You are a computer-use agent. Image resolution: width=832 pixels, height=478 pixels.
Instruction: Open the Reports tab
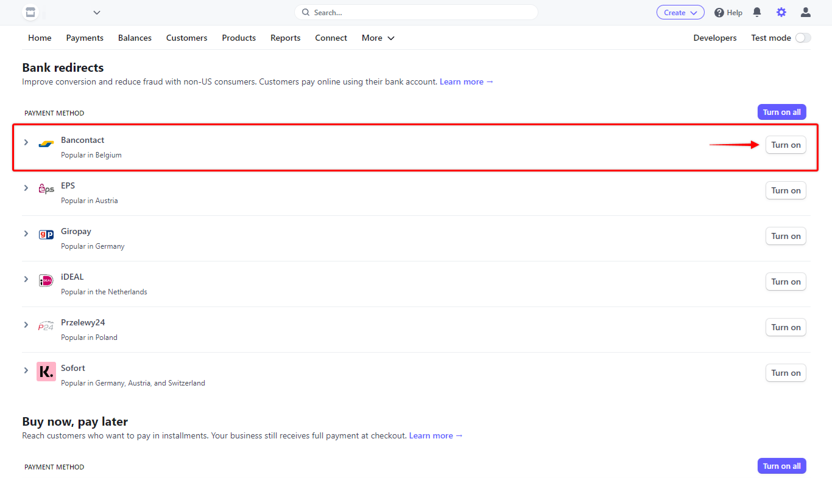click(x=286, y=38)
